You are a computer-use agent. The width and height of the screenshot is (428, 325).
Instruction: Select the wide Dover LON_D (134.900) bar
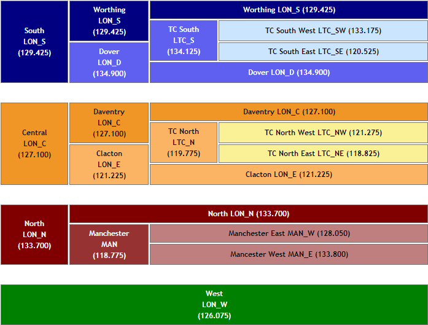[289, 72]
